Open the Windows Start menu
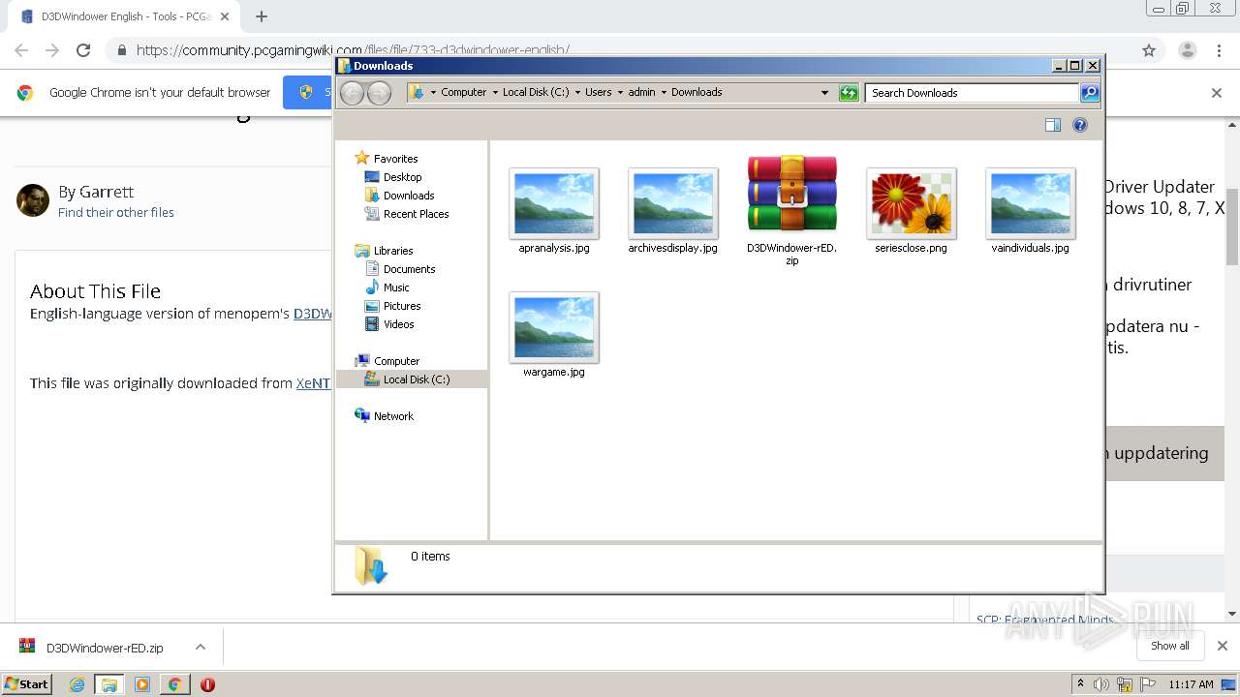Viewport: 1240px width, 697px height. point(26,683)
